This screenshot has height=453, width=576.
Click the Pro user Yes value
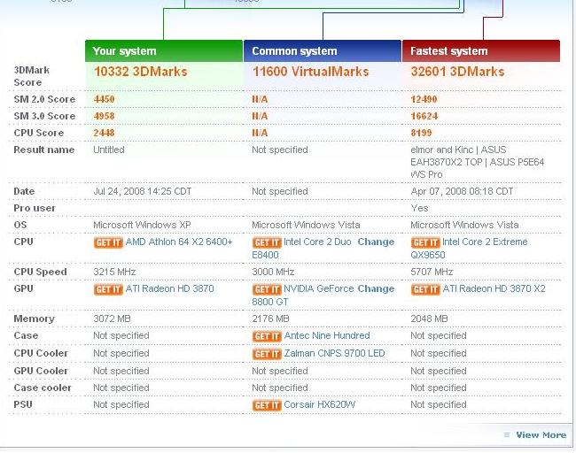tap(419, 208)
